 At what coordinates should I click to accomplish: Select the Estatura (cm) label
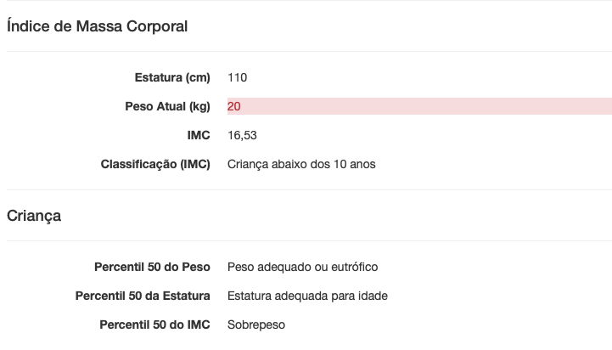click(x=172, y=77)
